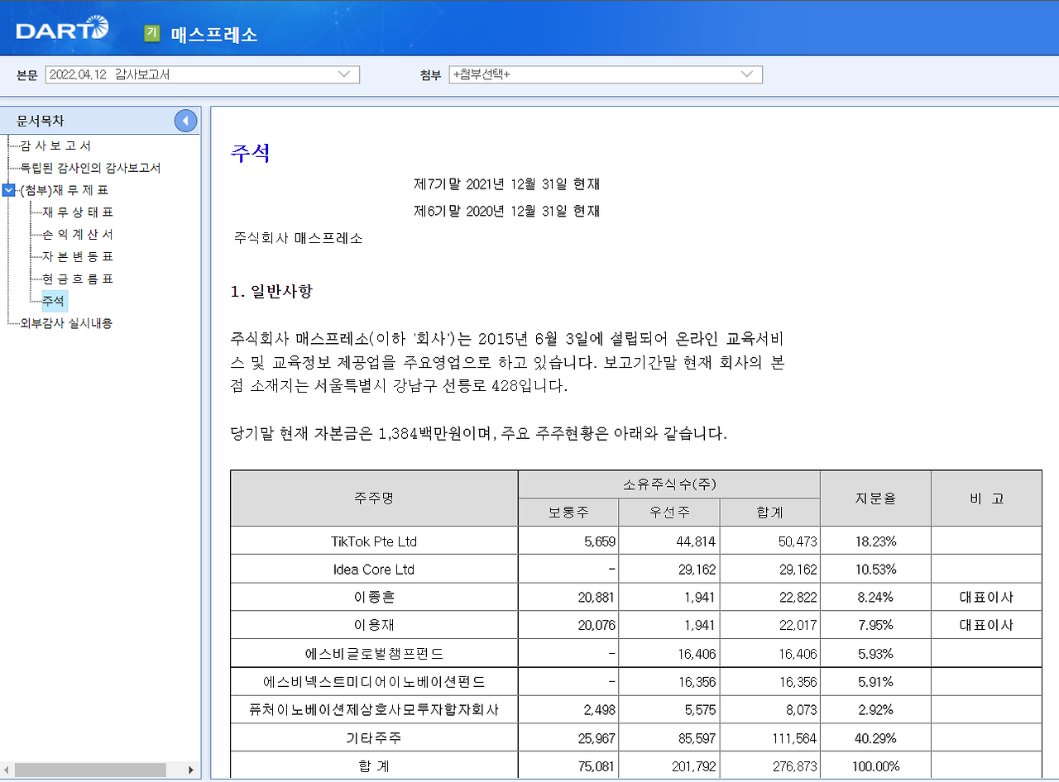Click the total common shares value 75,081

pyautogui.click(x=596, y=767)
